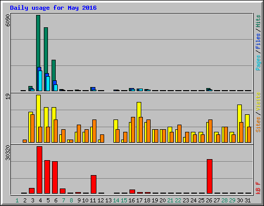264x206 pixels.
Task: Click the day label 25
Action: point(201,200)
